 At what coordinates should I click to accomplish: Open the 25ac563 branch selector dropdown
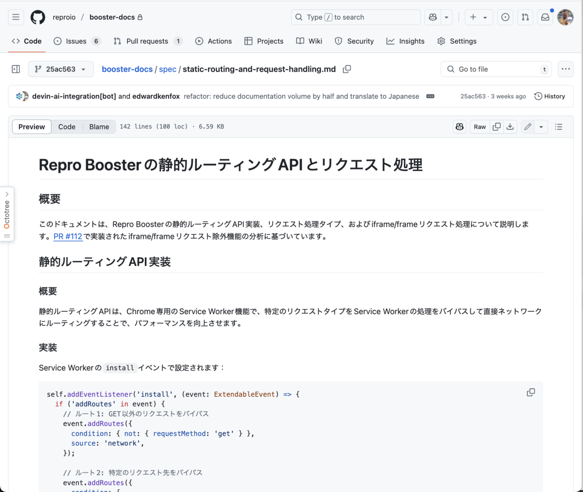click(x=60, y=69)
